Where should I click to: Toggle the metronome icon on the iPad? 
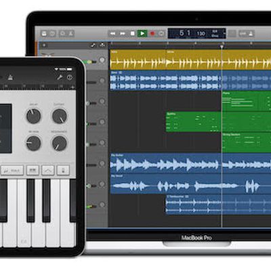click(10, 78)
